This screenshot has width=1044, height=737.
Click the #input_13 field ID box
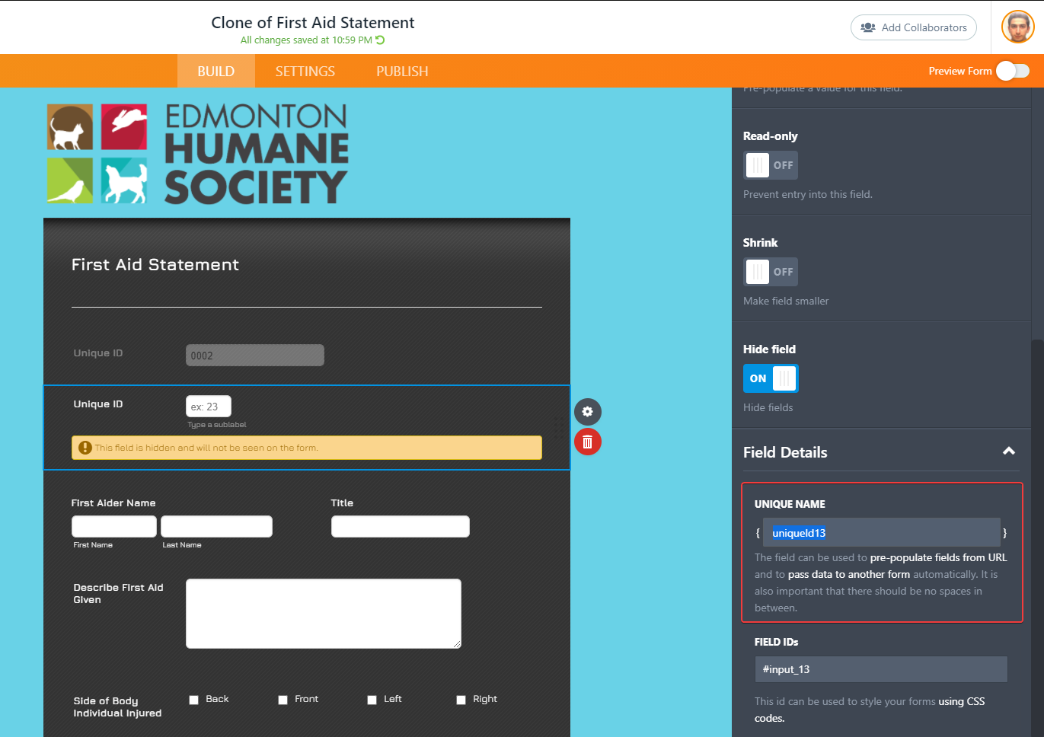[881, 669]
